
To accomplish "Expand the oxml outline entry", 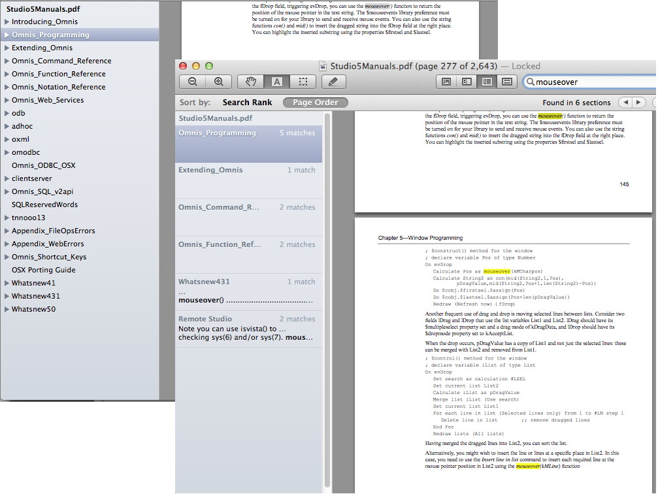I will pos(7,139).
